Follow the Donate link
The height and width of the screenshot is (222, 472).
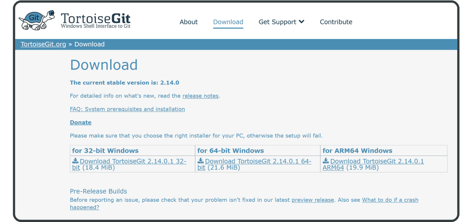point(81,123)
